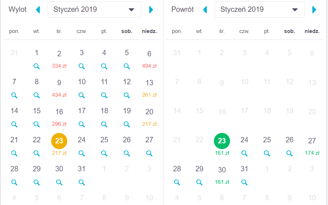Screen dimensions: 328x205
Task: Click magnifier below departure date 27
Action: point(149,153)
